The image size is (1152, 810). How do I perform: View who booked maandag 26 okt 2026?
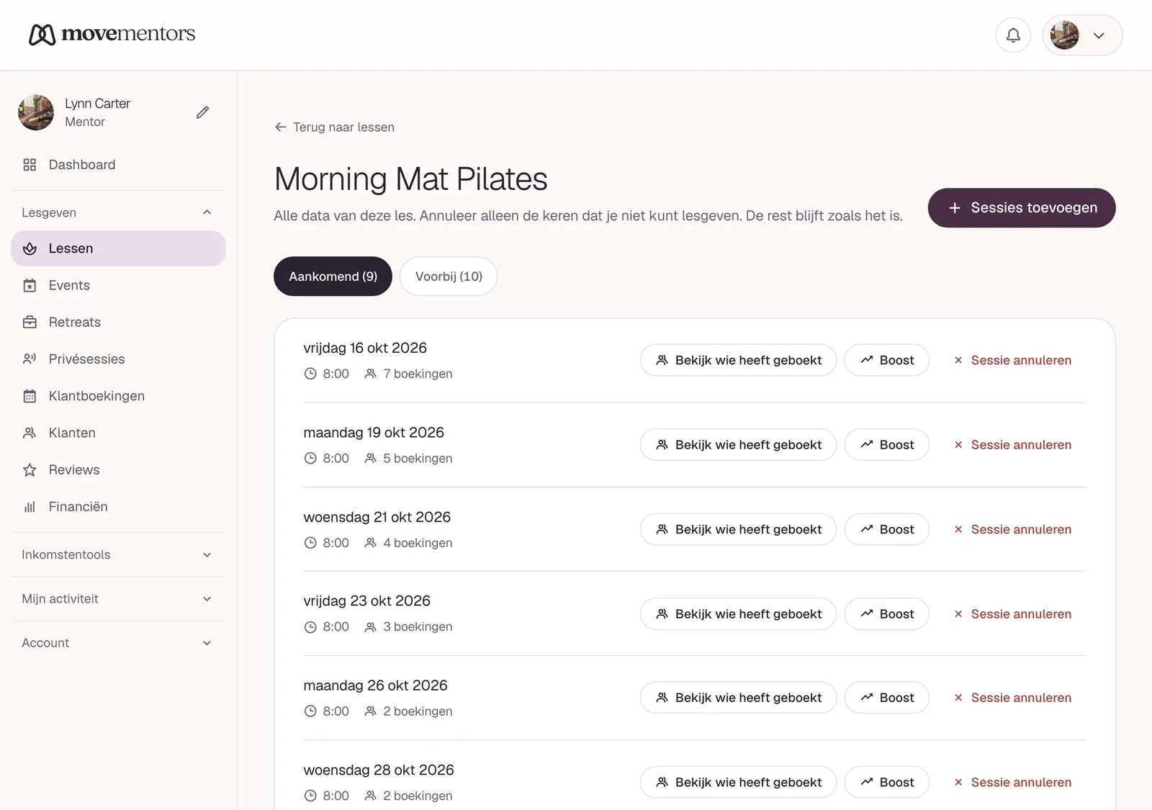click(738, 698)
